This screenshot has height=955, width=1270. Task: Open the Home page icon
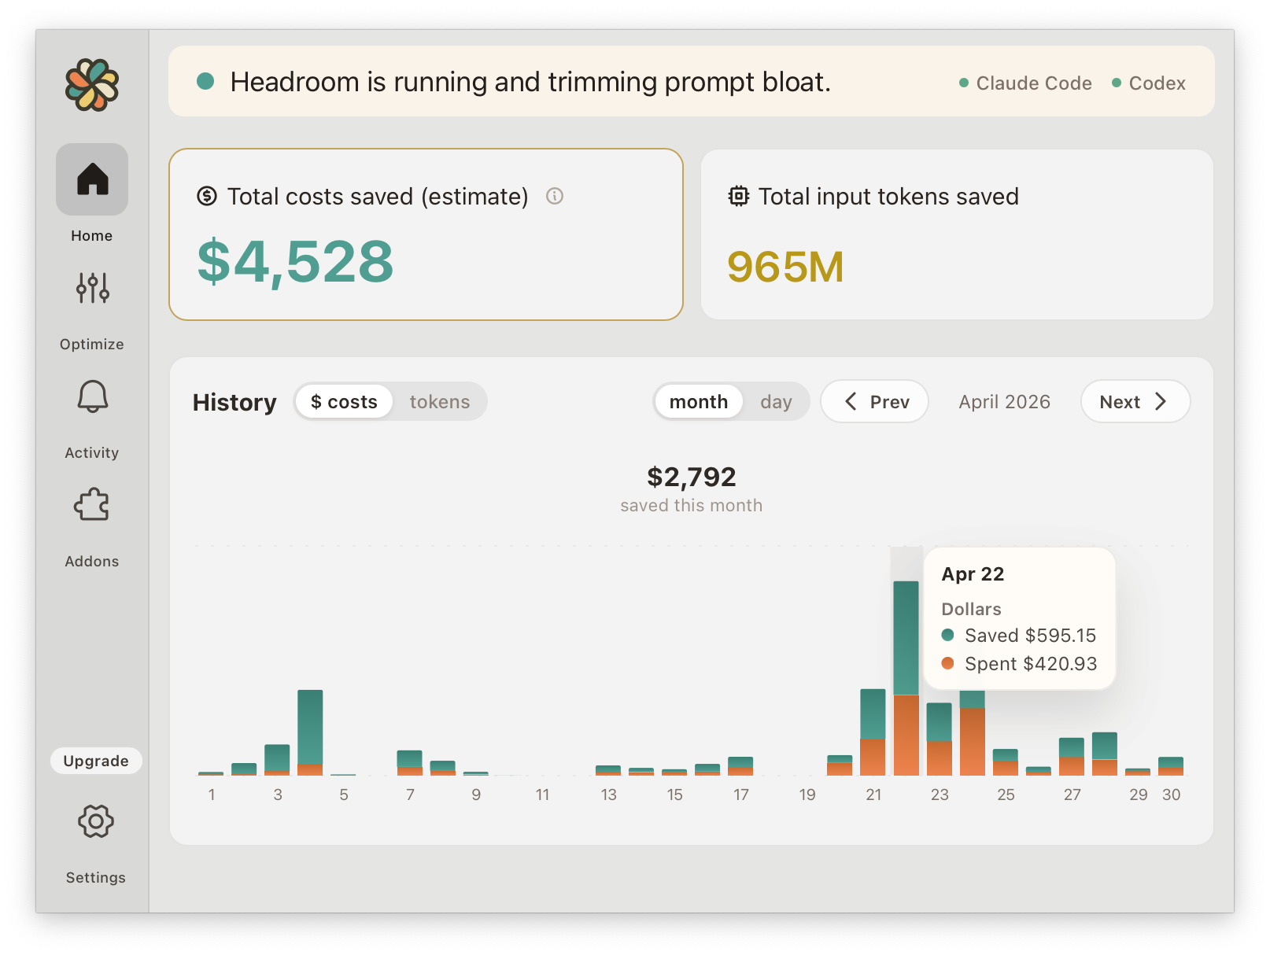pyautogui.click(x=92, y=179)
